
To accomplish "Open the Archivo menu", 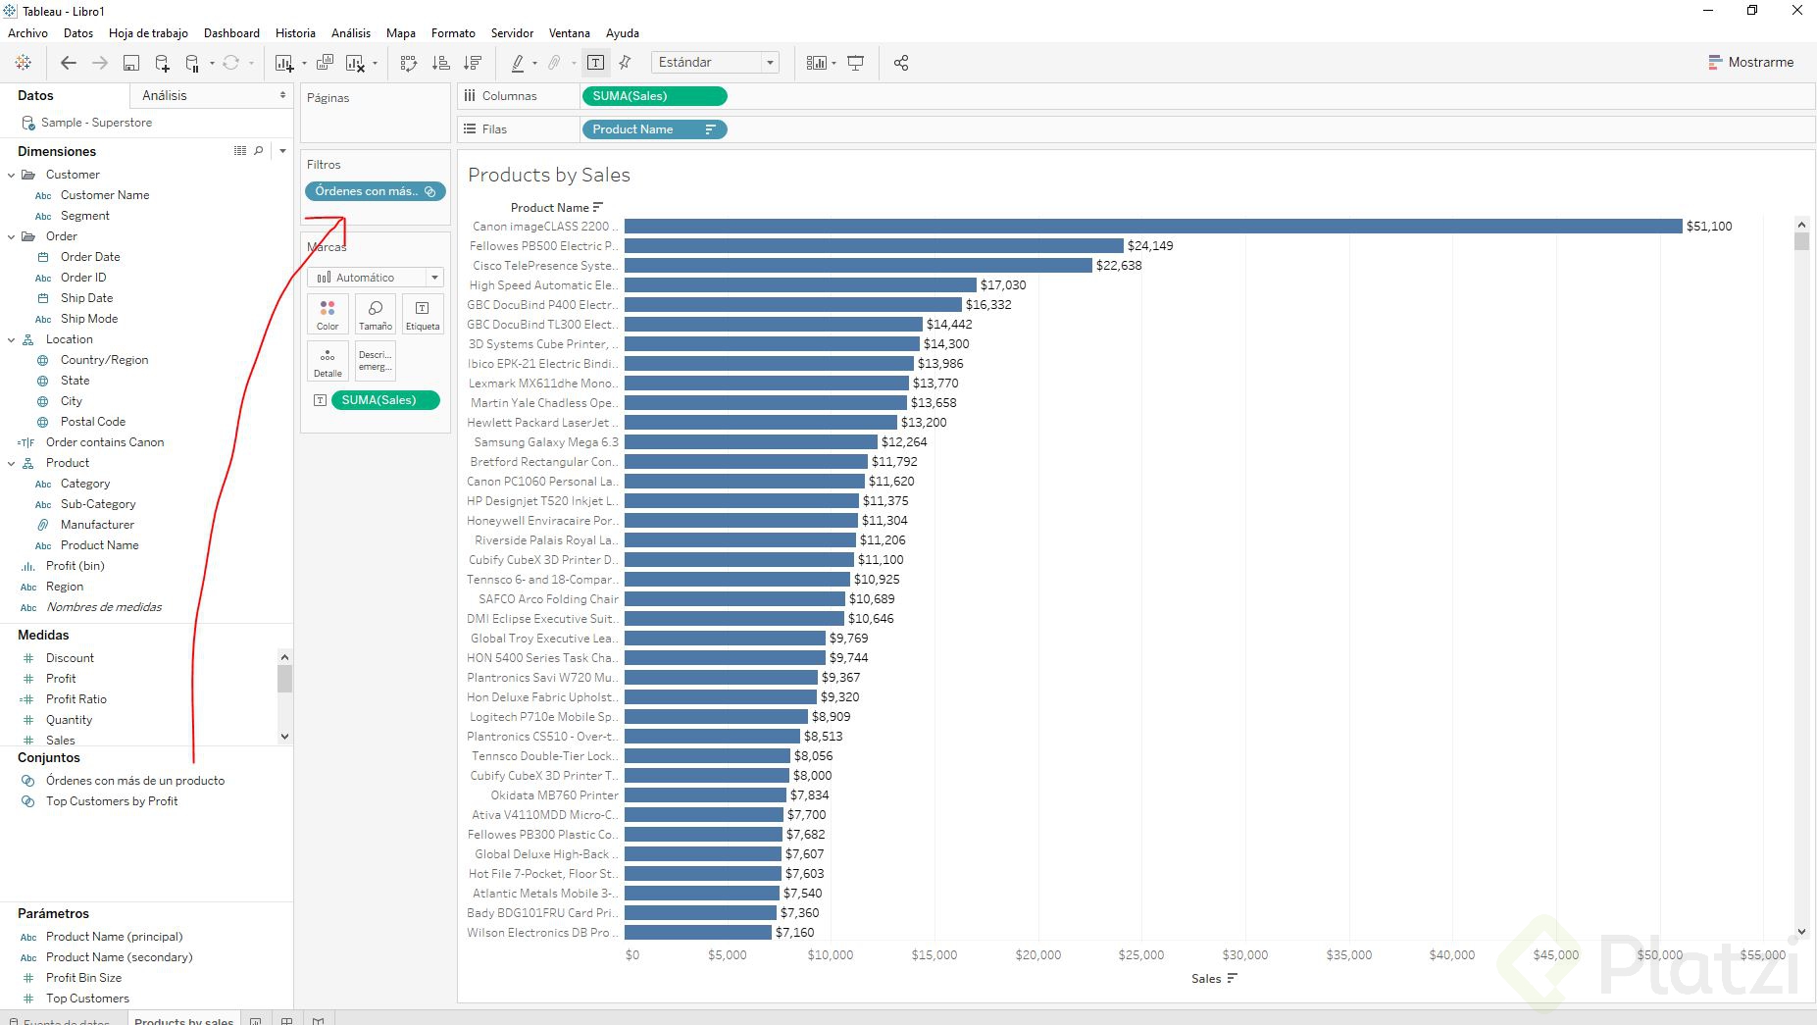I will 27,33.
